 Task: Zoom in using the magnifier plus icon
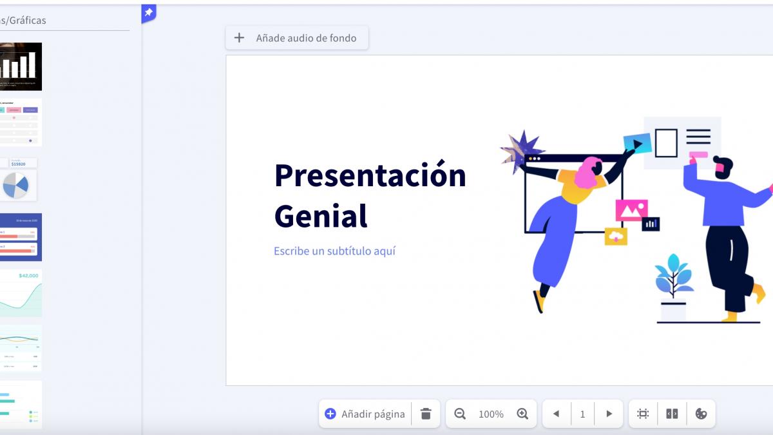(x=522, y=414)
